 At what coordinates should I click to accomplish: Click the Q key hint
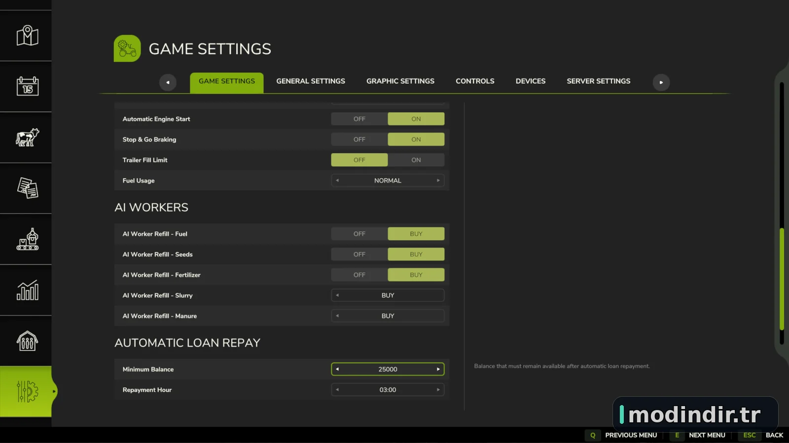coord(593,435)
